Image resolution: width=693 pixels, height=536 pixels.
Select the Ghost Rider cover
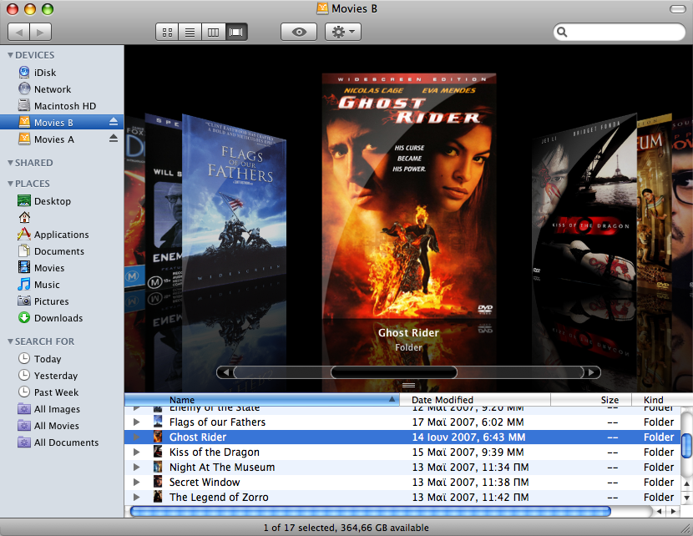coord(409,196)
